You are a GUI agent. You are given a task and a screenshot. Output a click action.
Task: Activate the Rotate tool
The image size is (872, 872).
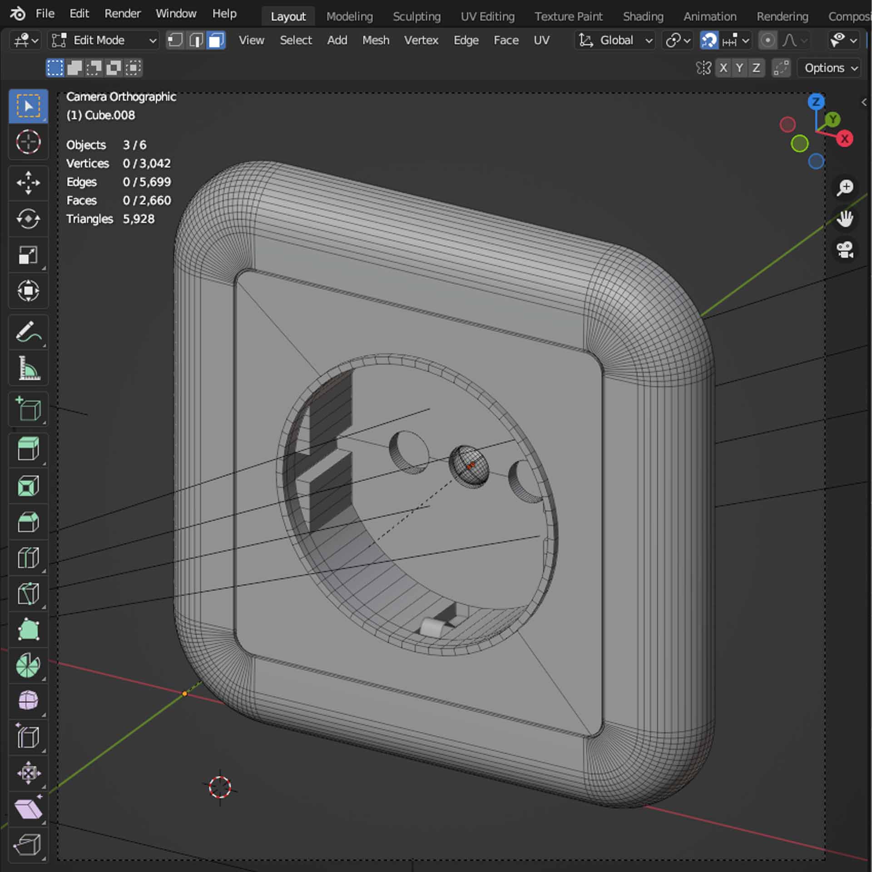coord(28,219)
